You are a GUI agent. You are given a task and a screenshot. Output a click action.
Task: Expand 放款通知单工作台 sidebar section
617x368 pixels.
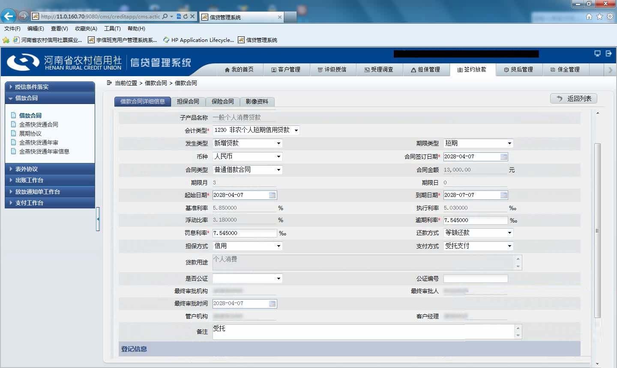50,192
